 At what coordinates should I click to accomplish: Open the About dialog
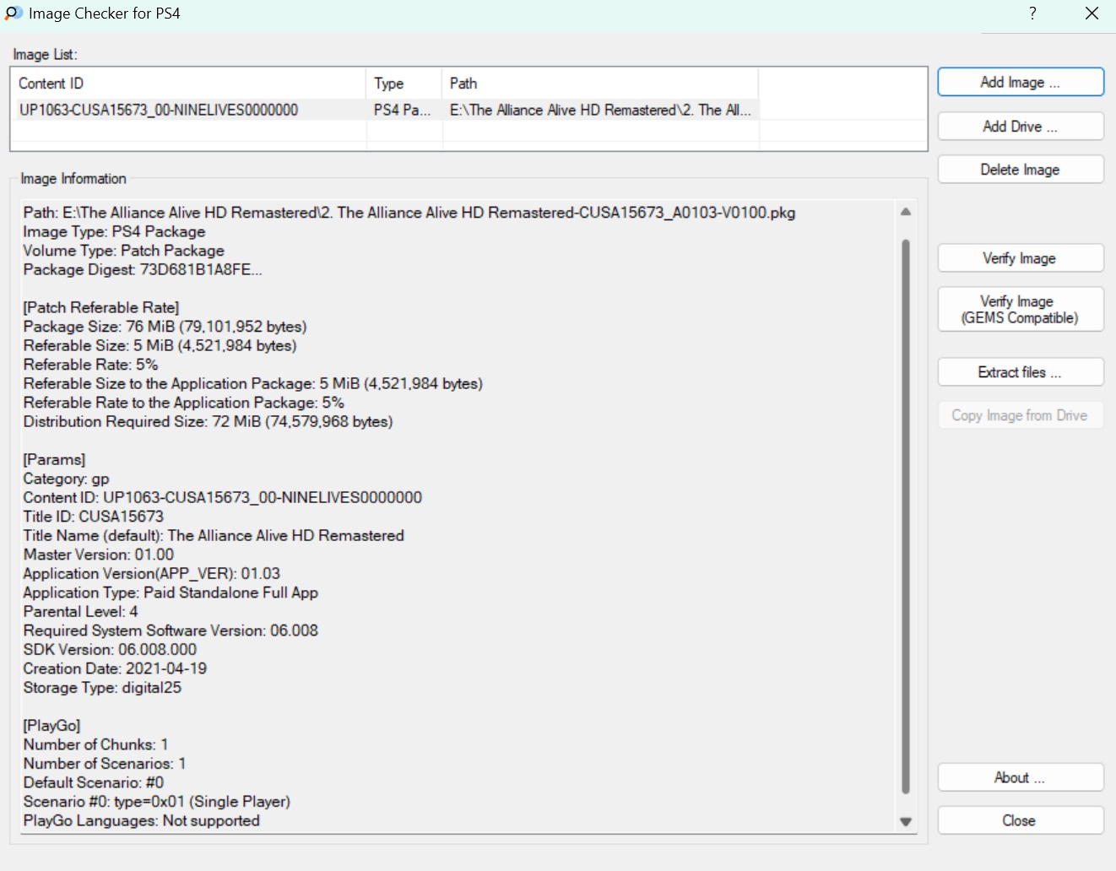[x=1020, y=777]
